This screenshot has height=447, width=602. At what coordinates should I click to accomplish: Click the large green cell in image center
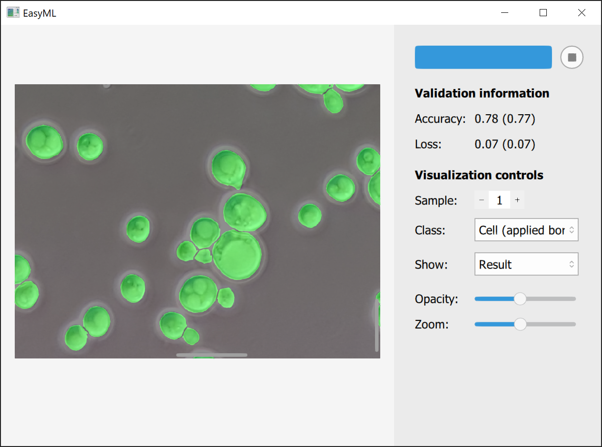click(x=237, y=255)
